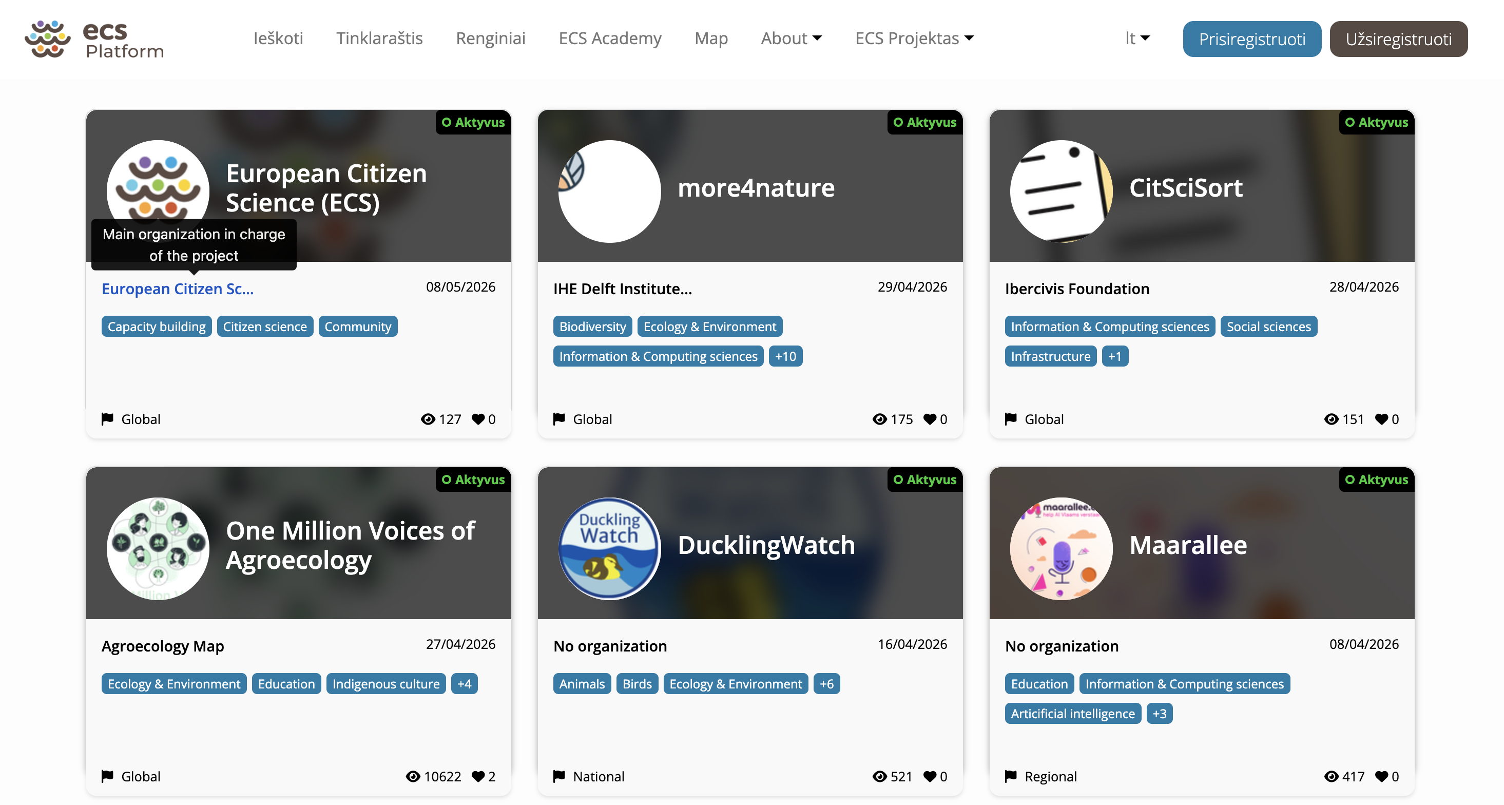Click the DucklingWatch round logo
Viewport: 1504px width, 805px height.
(609, 549)
